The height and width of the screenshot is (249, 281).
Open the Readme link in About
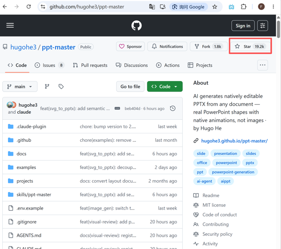point(206,196)
